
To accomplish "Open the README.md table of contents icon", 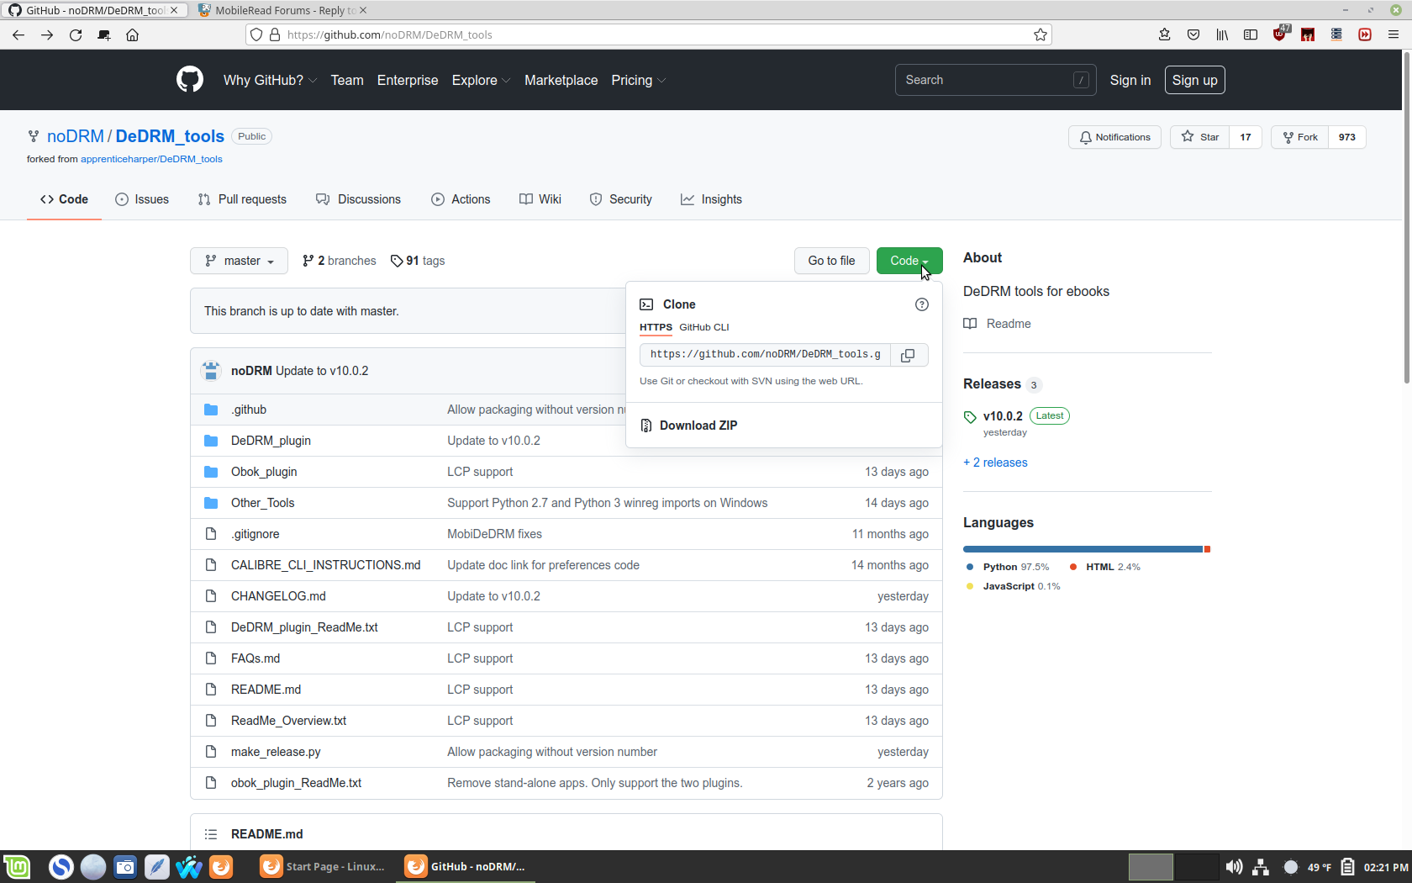I will [211, 834].
